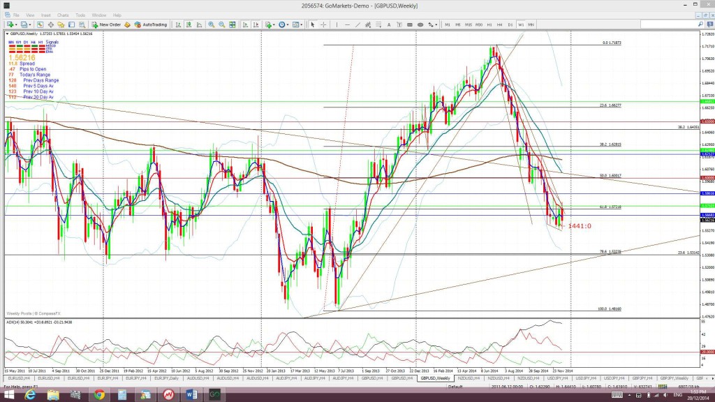Viewport: 715px width, 402px height.
Task: Open the Profiles toolbar icon
Action: (x=24, y=24)
